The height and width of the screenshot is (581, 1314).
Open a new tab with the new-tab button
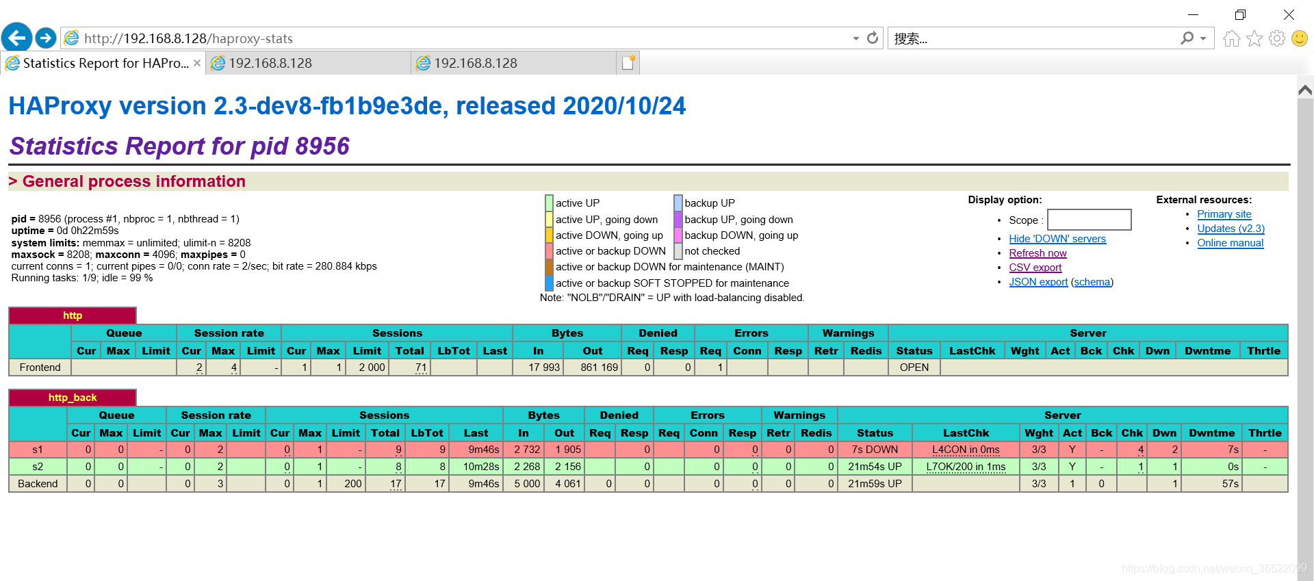[628, 63]
